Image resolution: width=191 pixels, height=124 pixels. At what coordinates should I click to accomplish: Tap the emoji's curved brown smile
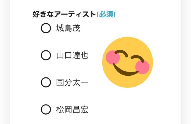tap(125, 70)
